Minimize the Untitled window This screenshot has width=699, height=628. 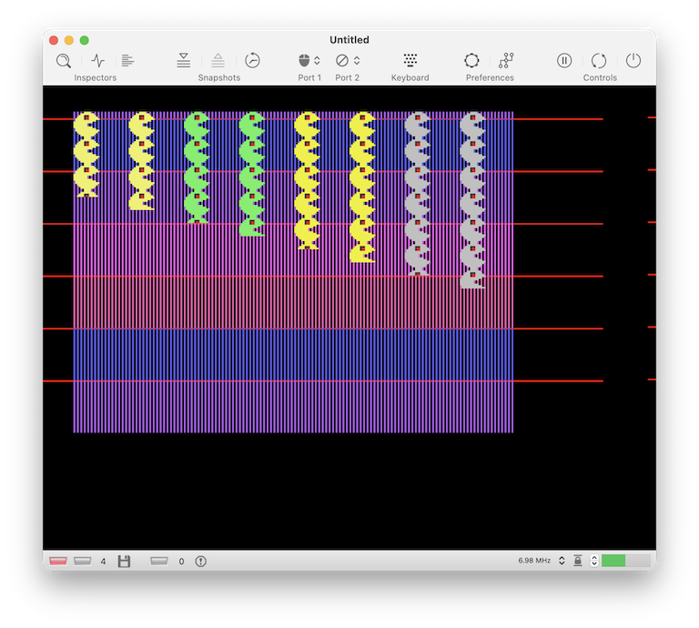(x=69, y=40)
